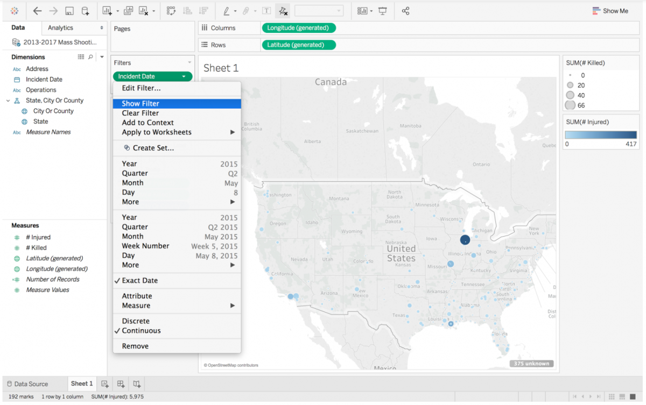Click the share icon in the toolbar
Viewport: 646px width, 405px height.
coord(405,10)
